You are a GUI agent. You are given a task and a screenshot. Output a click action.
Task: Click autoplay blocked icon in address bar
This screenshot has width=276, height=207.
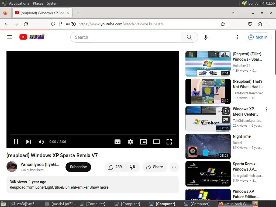[74, 24]
